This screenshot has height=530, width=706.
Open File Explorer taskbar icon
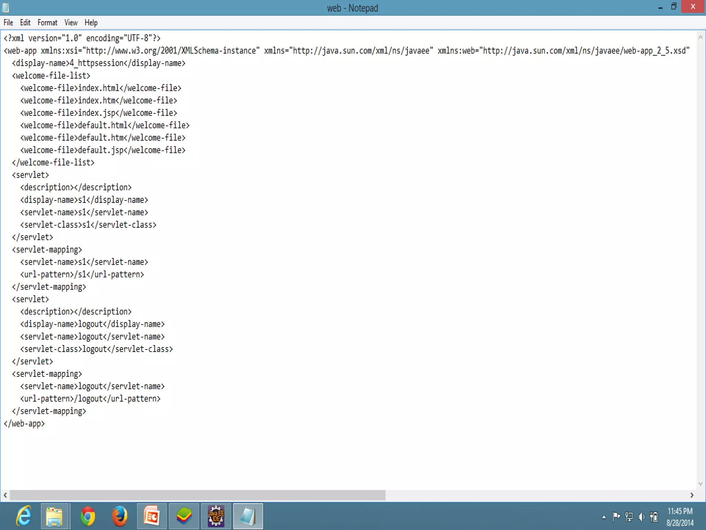coord(54,516)
